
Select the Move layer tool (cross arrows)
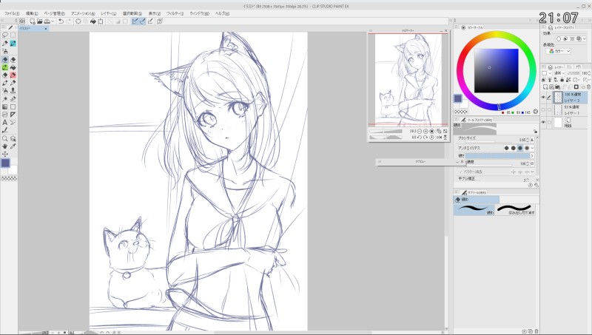pos(5,155)
